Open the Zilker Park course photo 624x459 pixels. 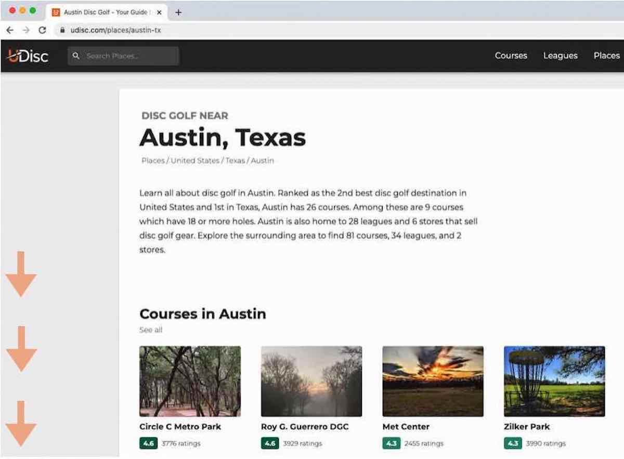click(554, 381)
